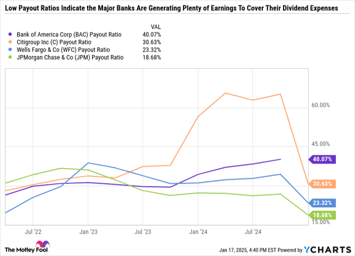Select 'Citigroup Inc (C) Payout Ratio' legend label

click(54, 42)
